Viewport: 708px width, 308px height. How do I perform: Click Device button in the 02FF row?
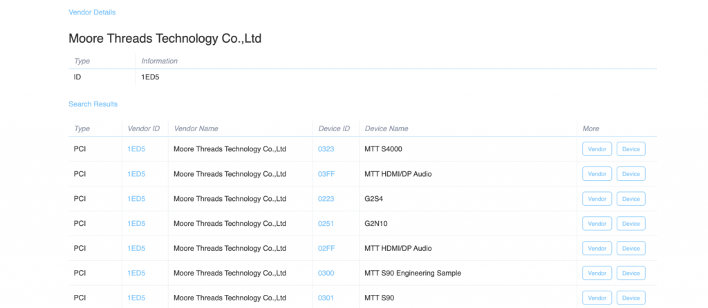[x=631, y=248]
